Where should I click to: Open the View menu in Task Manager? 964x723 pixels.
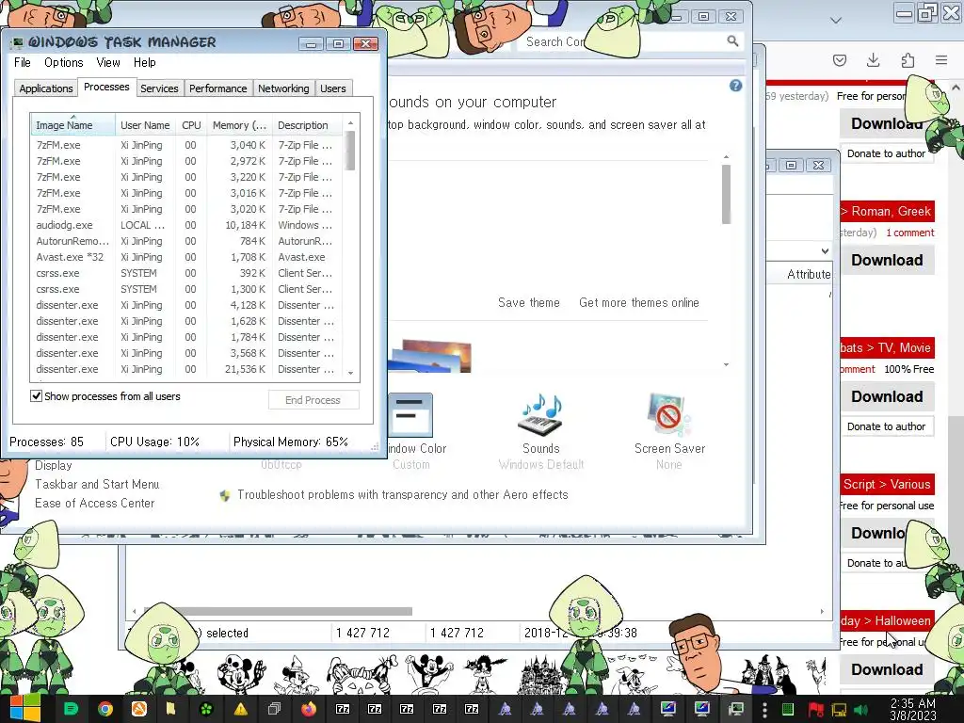point(108,62)
